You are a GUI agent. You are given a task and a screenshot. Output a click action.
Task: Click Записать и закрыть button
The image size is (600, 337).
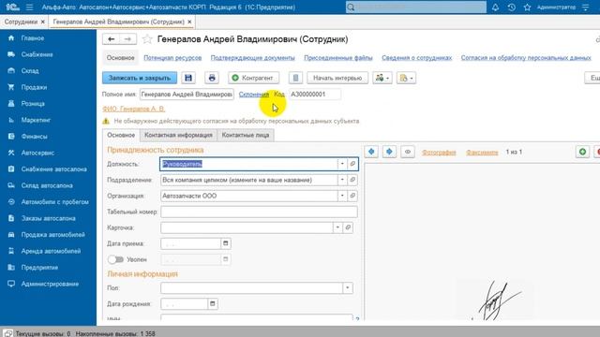coord(140,78)
